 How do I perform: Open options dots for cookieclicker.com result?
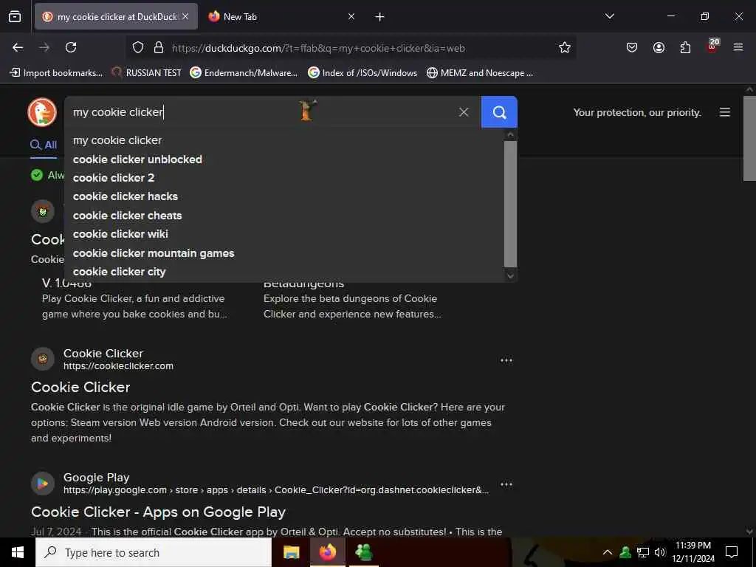pos(506,360)
